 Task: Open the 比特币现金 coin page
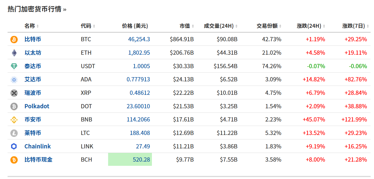click(x=38, y=160)
